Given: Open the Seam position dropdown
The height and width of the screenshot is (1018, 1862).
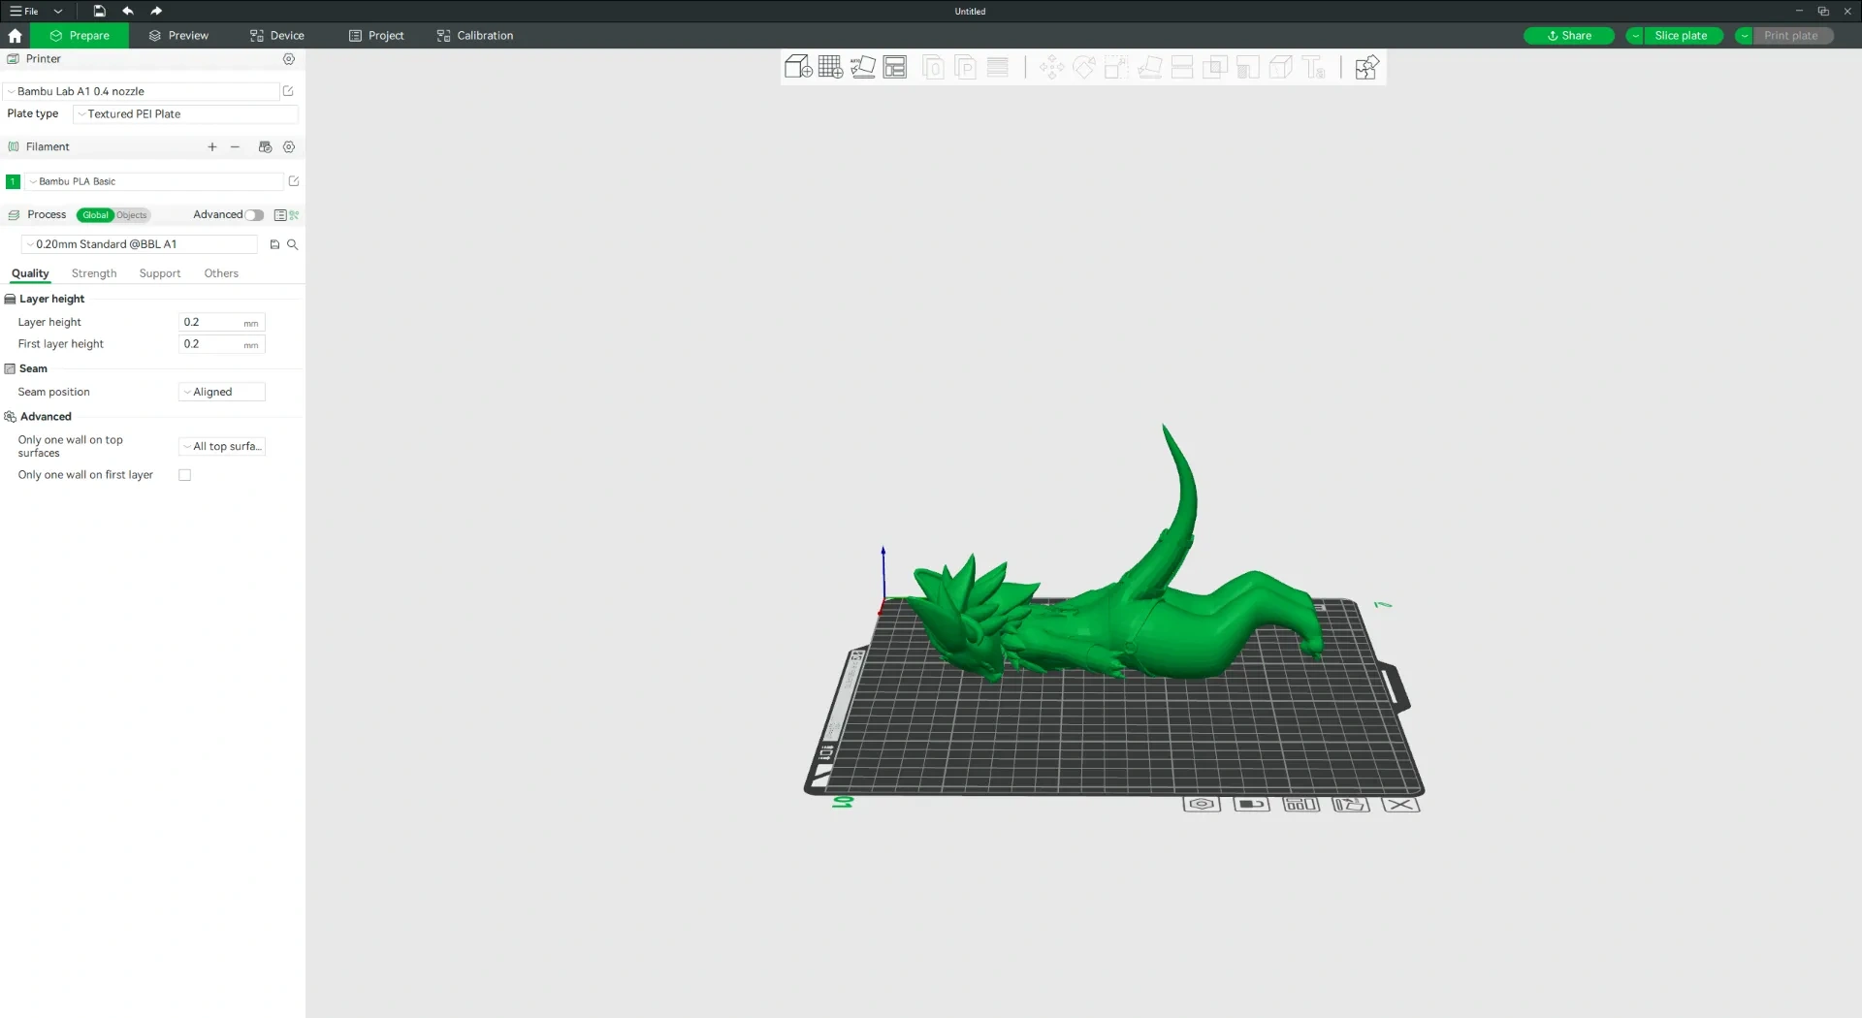Looking at the screenshot, I should coord(221,392).
